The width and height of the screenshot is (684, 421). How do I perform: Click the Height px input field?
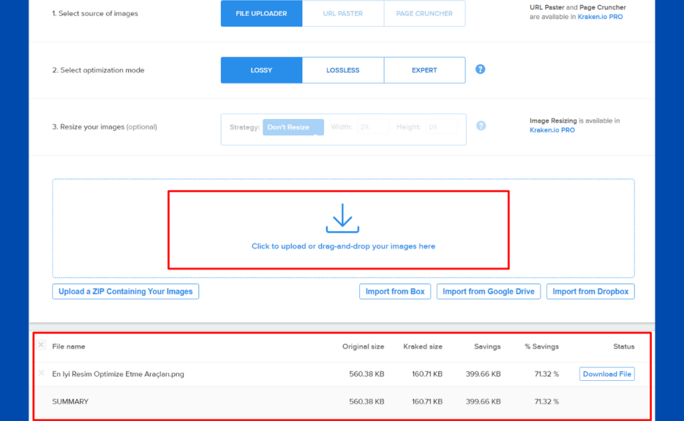point(442,126)
